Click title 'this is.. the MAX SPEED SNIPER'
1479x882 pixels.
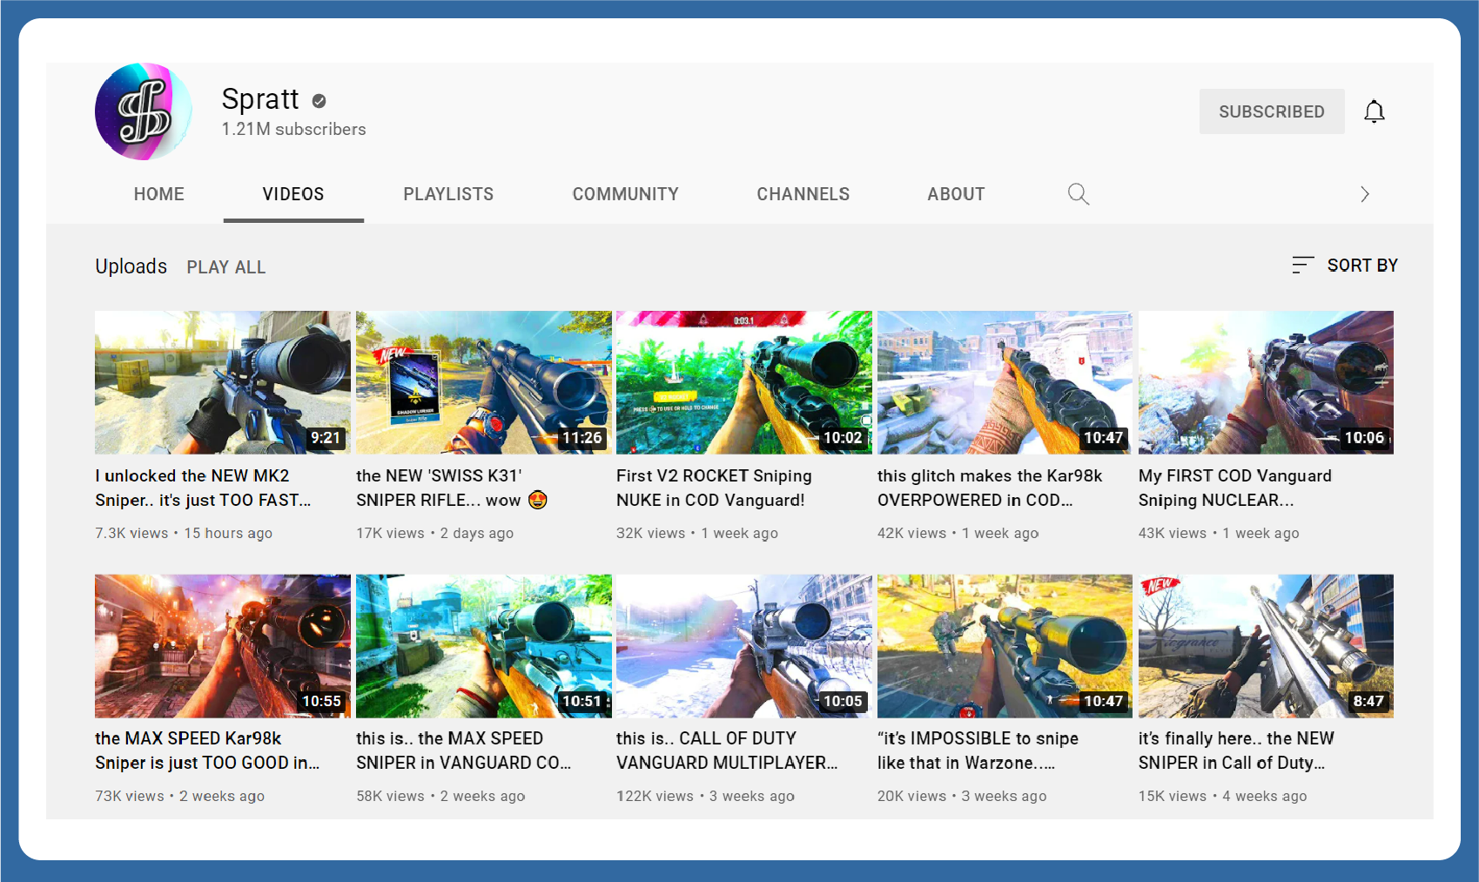(x=463, y=751)
